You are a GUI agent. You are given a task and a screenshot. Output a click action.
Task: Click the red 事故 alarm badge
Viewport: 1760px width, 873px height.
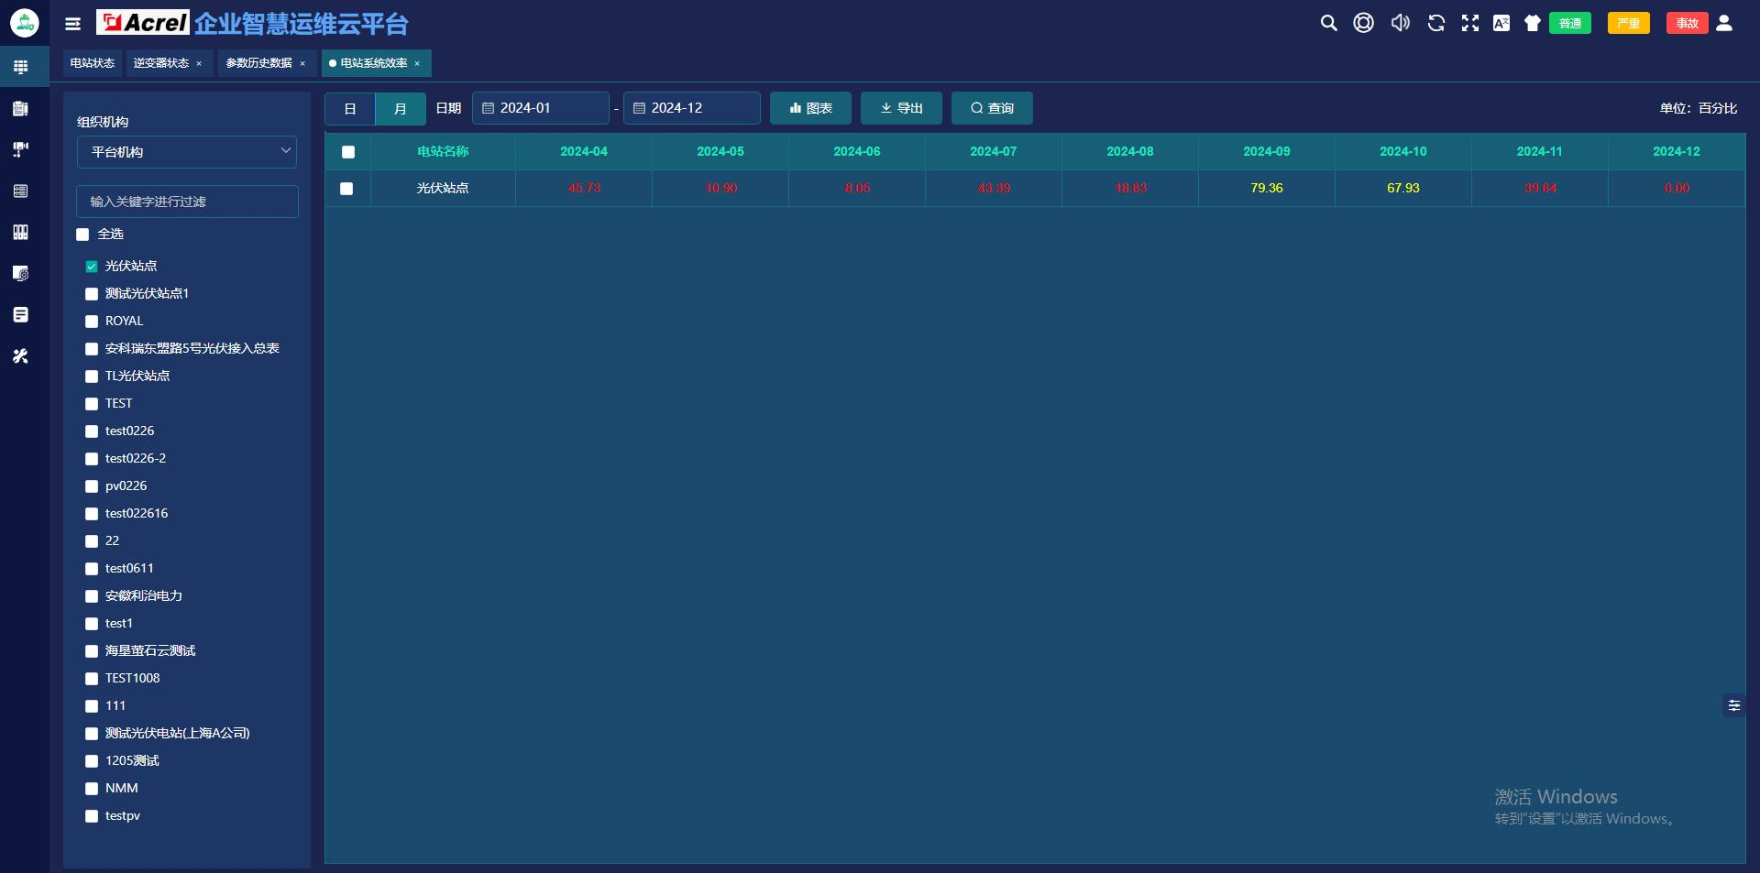tap(1688, 23)
